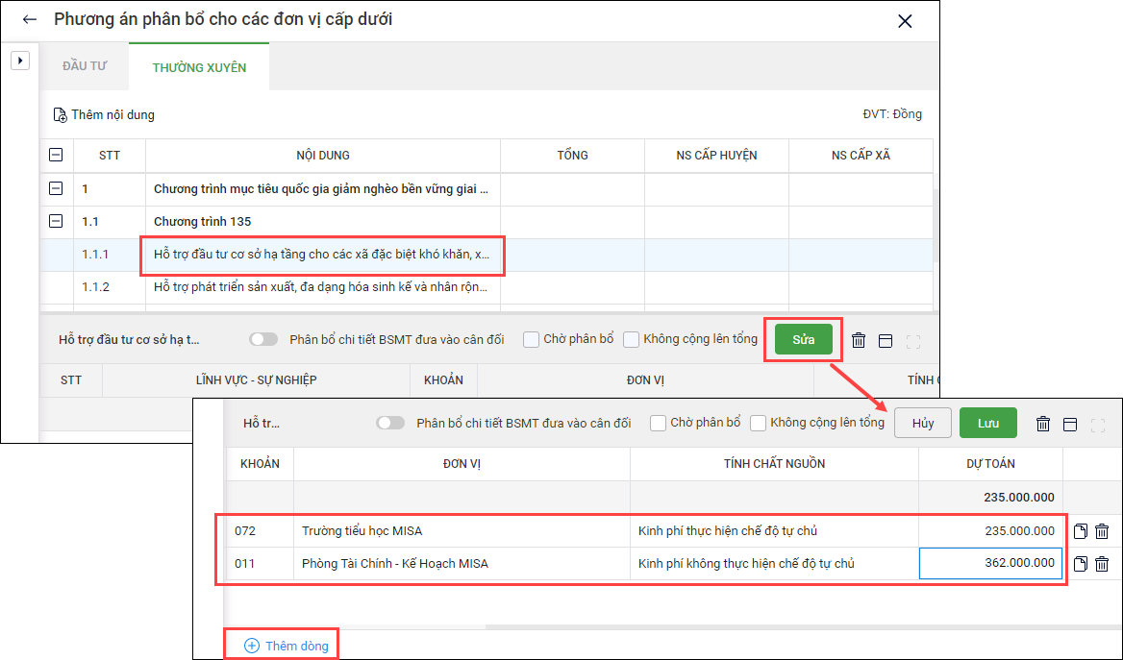Select the THƯỜNG XUYÊN tab

(x=199, y=67)
